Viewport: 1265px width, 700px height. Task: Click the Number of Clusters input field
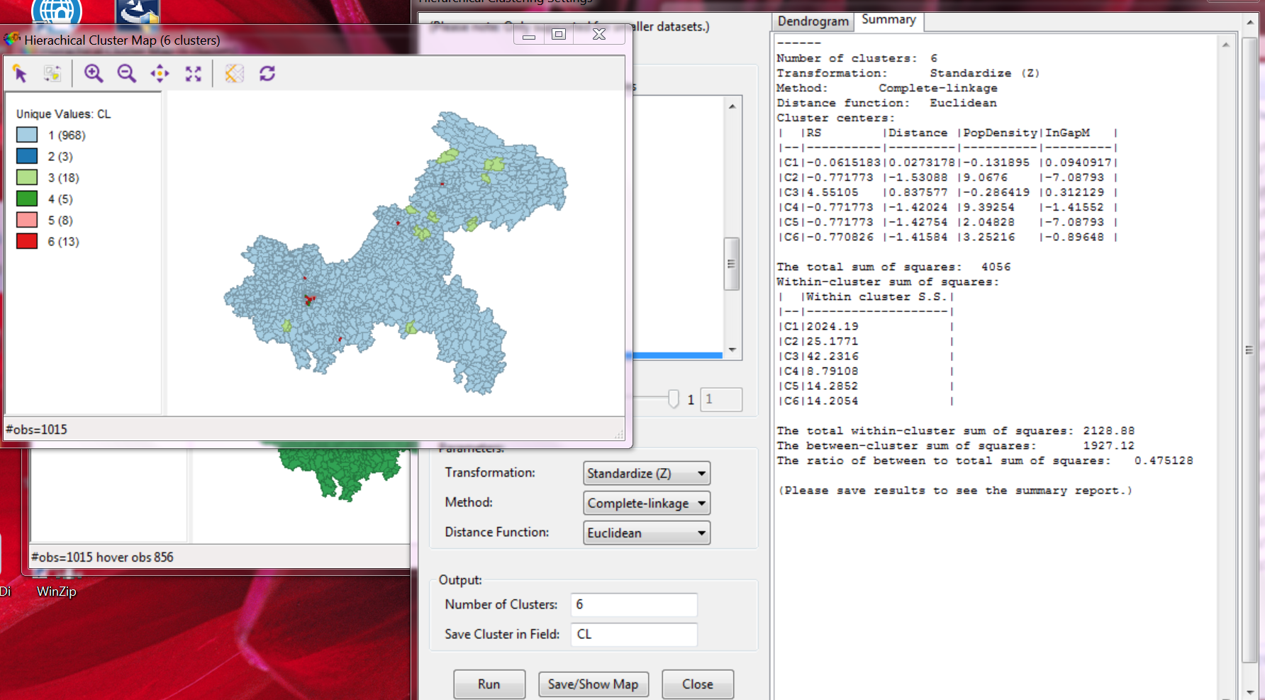(x=633, y=604)
